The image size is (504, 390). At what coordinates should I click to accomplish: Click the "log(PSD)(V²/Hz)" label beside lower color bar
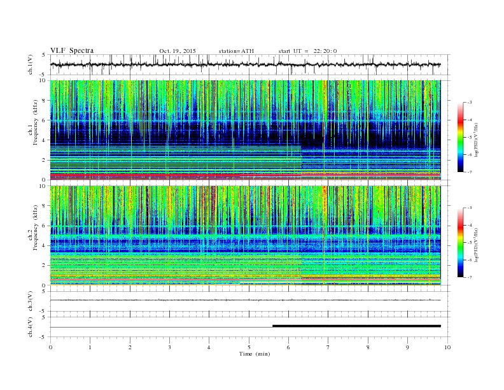point(476,245)
